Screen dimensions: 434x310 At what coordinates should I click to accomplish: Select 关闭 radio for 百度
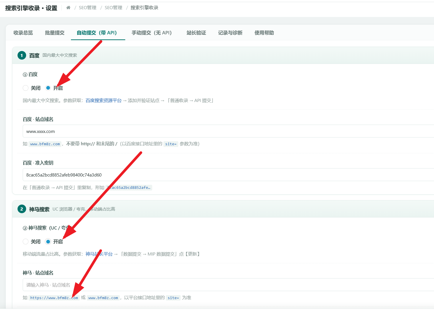(x=26, y=88)
